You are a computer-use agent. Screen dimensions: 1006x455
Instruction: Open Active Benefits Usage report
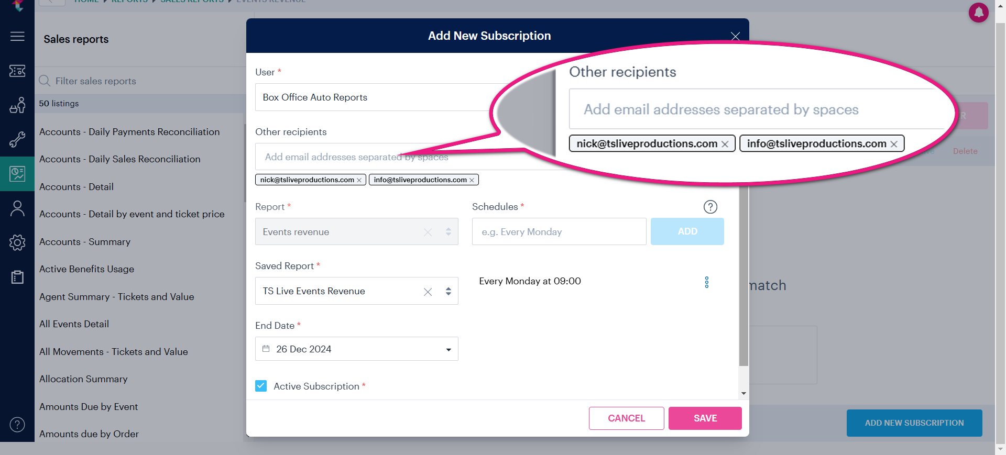pos(87,269)
